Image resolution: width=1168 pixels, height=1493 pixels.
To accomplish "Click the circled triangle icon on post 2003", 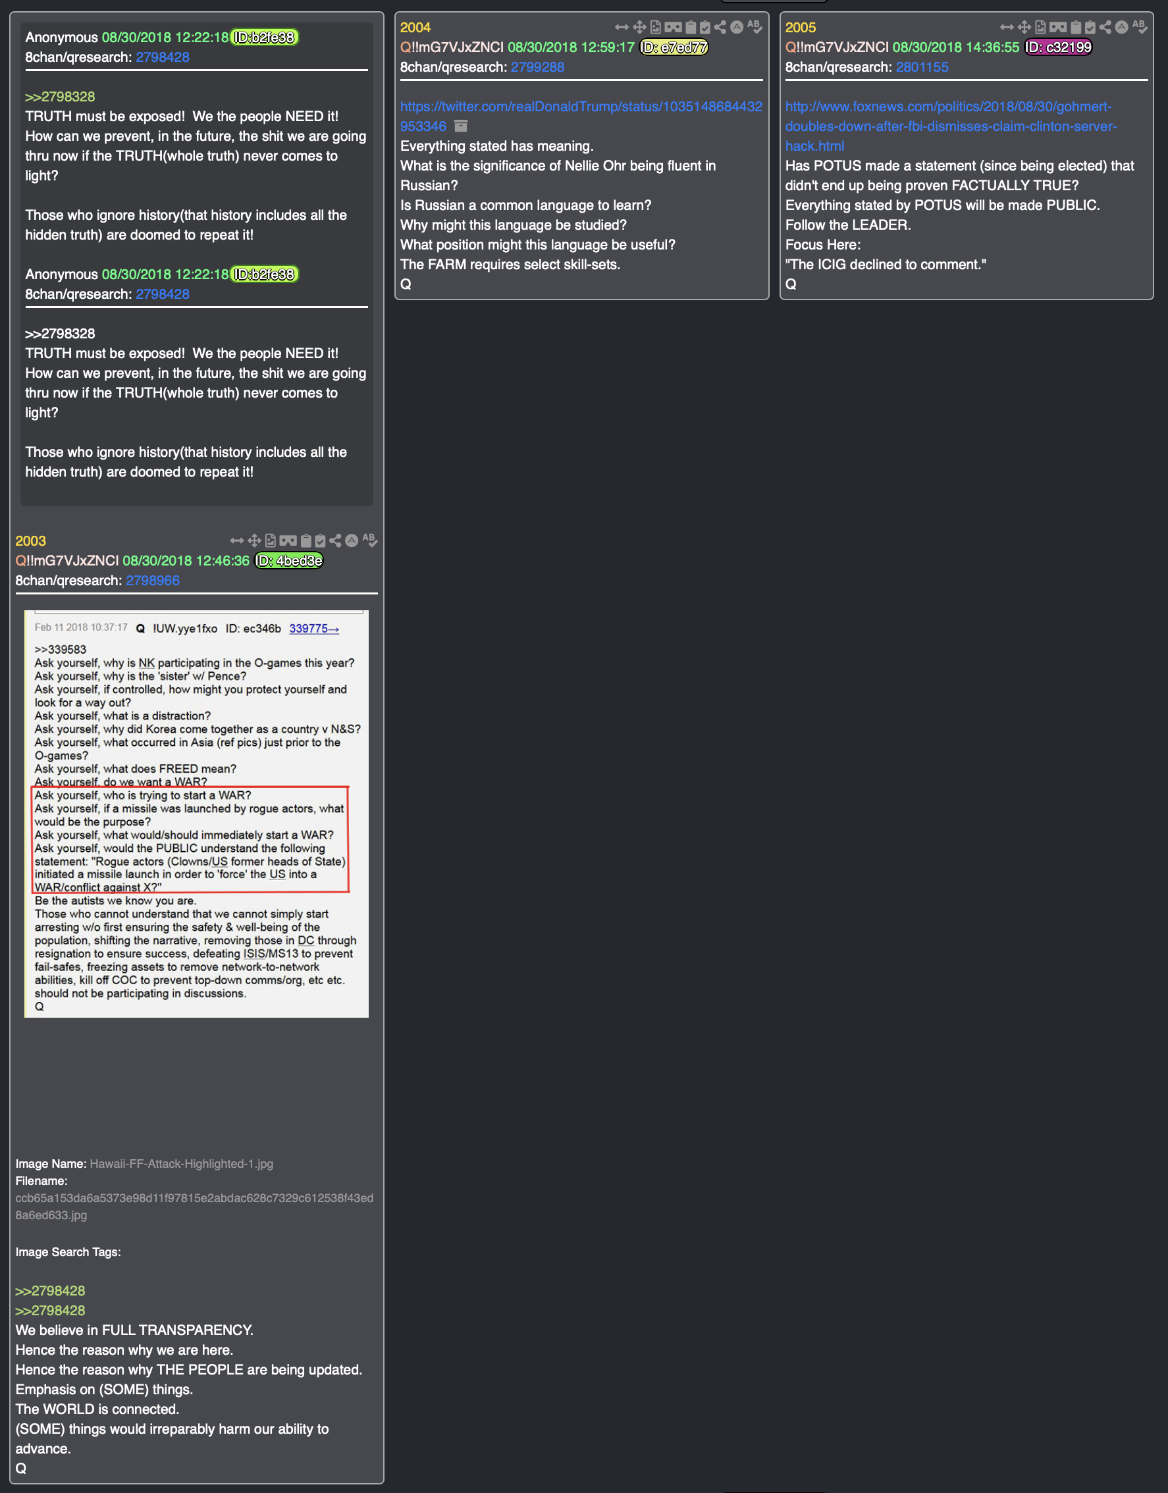I will tap(352, 540).
